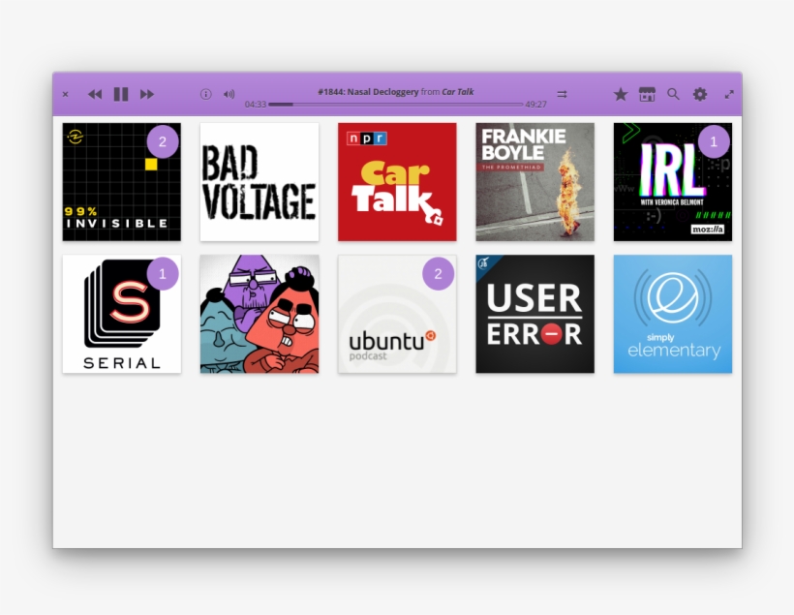Show episode info for current track
The height and width of the screenshot is (615, 794).
pos(205,94)
